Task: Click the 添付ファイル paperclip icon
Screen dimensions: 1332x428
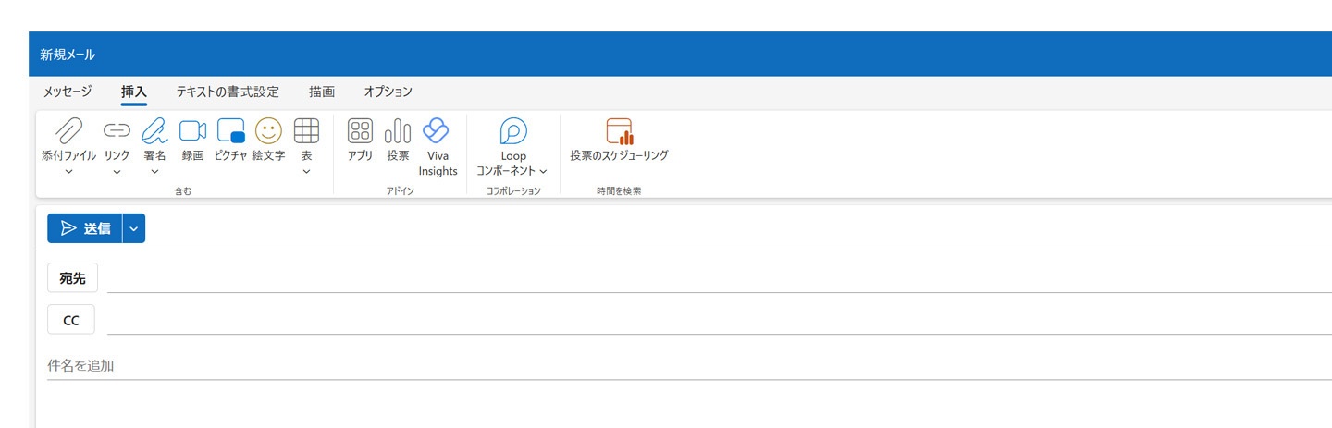Action: coord(68,130)
